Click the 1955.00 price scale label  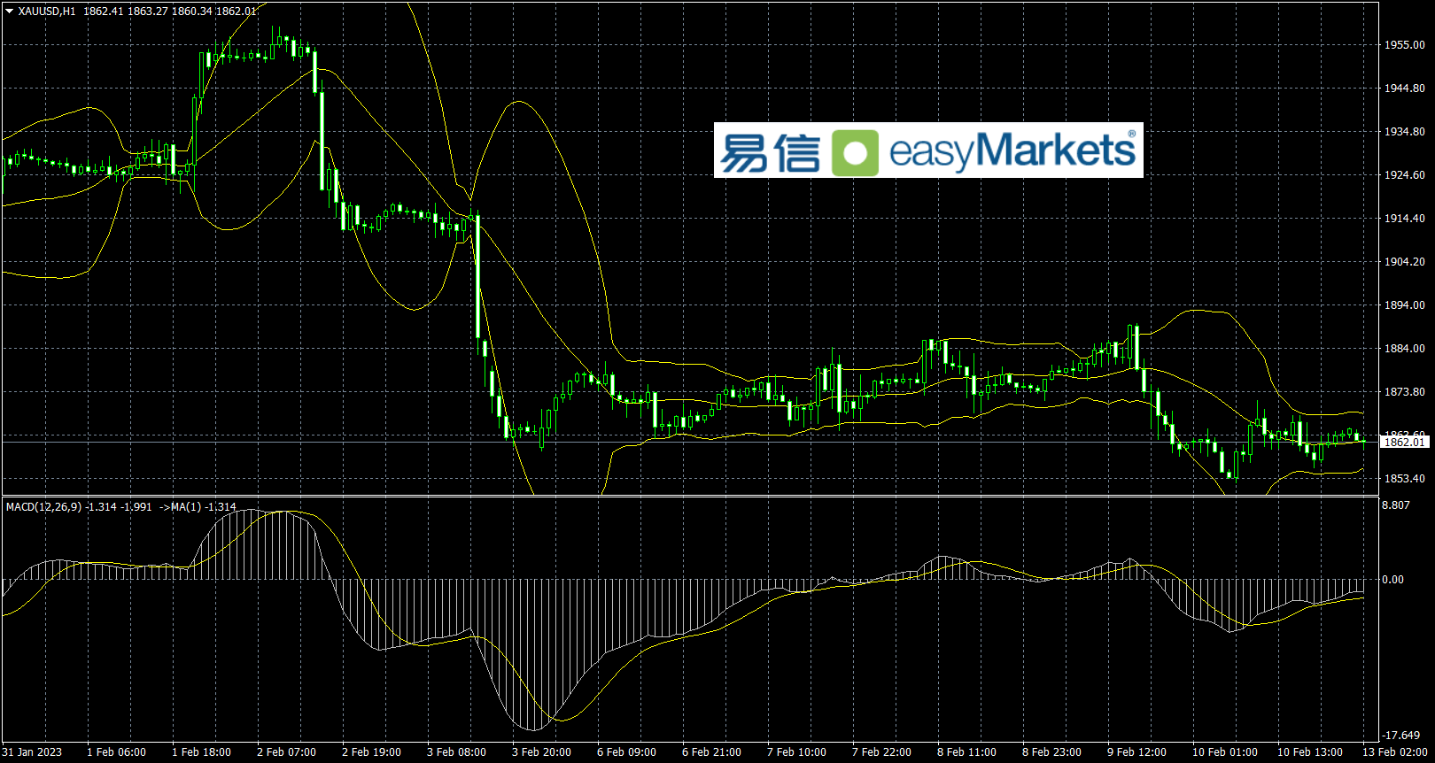tap(1405, 45)
